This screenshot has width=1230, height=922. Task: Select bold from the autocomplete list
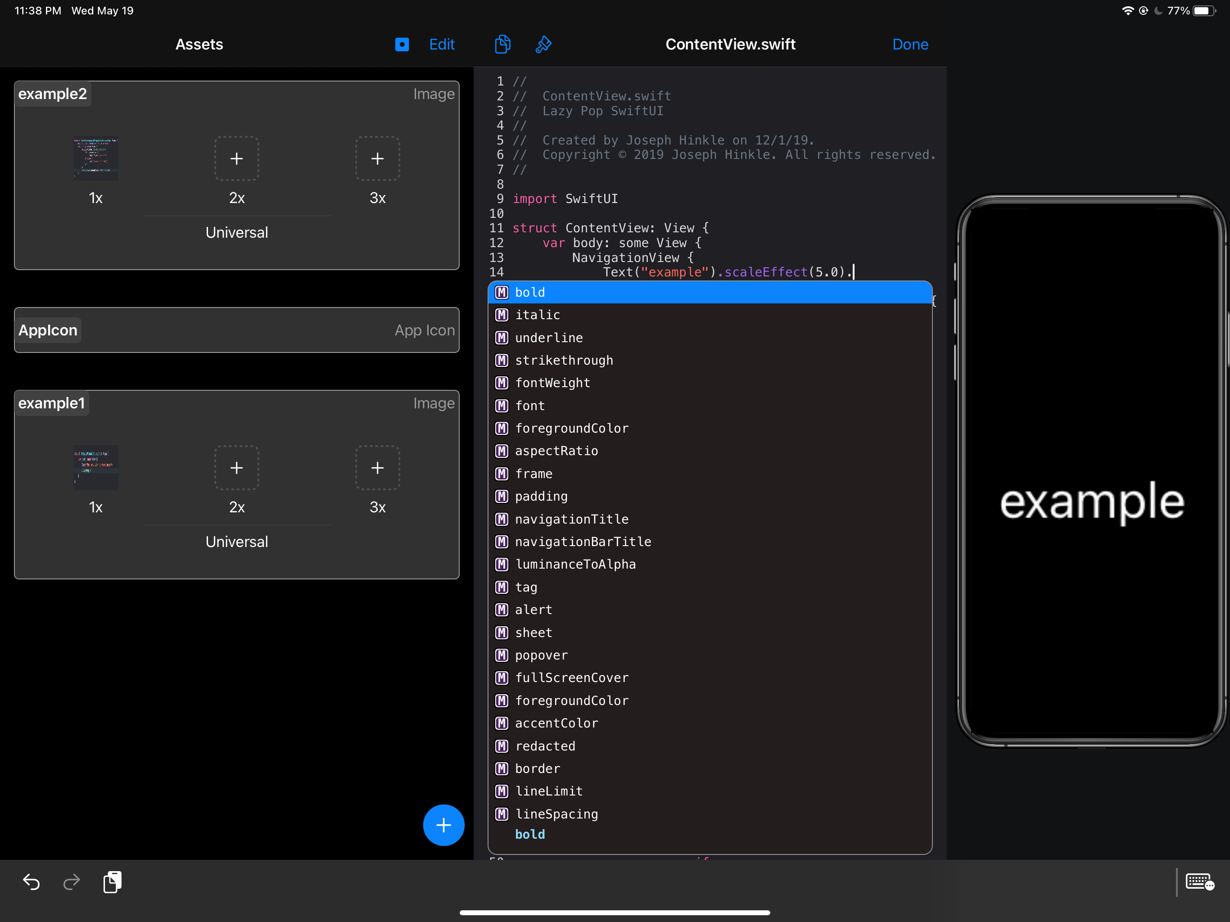529,293
